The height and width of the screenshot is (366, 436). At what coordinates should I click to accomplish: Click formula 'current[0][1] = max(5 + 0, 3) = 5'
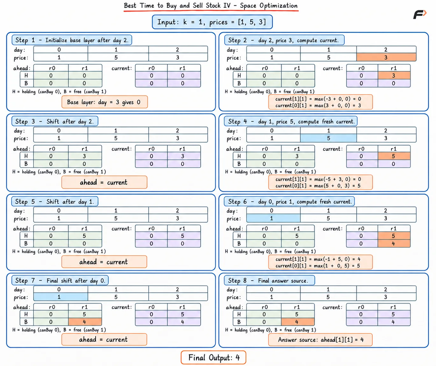pos(318,186)
